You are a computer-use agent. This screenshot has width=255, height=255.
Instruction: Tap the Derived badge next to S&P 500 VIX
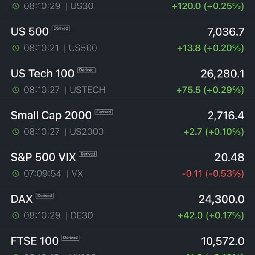coord(88,154)
